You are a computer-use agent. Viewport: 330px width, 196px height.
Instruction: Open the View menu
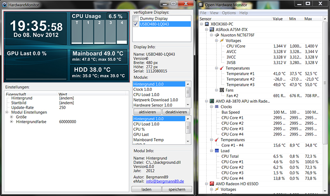214,13
